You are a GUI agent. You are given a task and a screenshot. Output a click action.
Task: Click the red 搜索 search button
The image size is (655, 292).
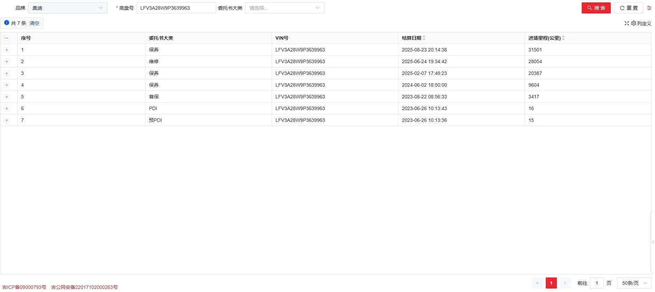coord(596,8)
